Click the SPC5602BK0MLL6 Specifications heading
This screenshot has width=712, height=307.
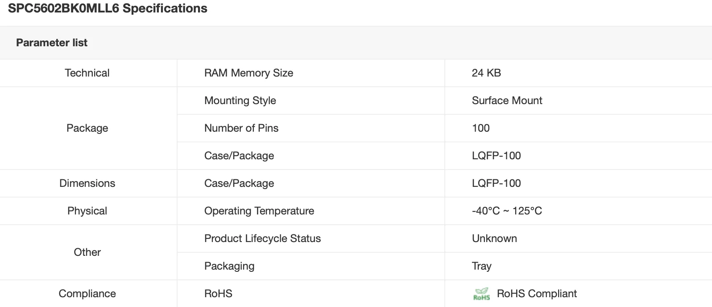pos(108,8)
